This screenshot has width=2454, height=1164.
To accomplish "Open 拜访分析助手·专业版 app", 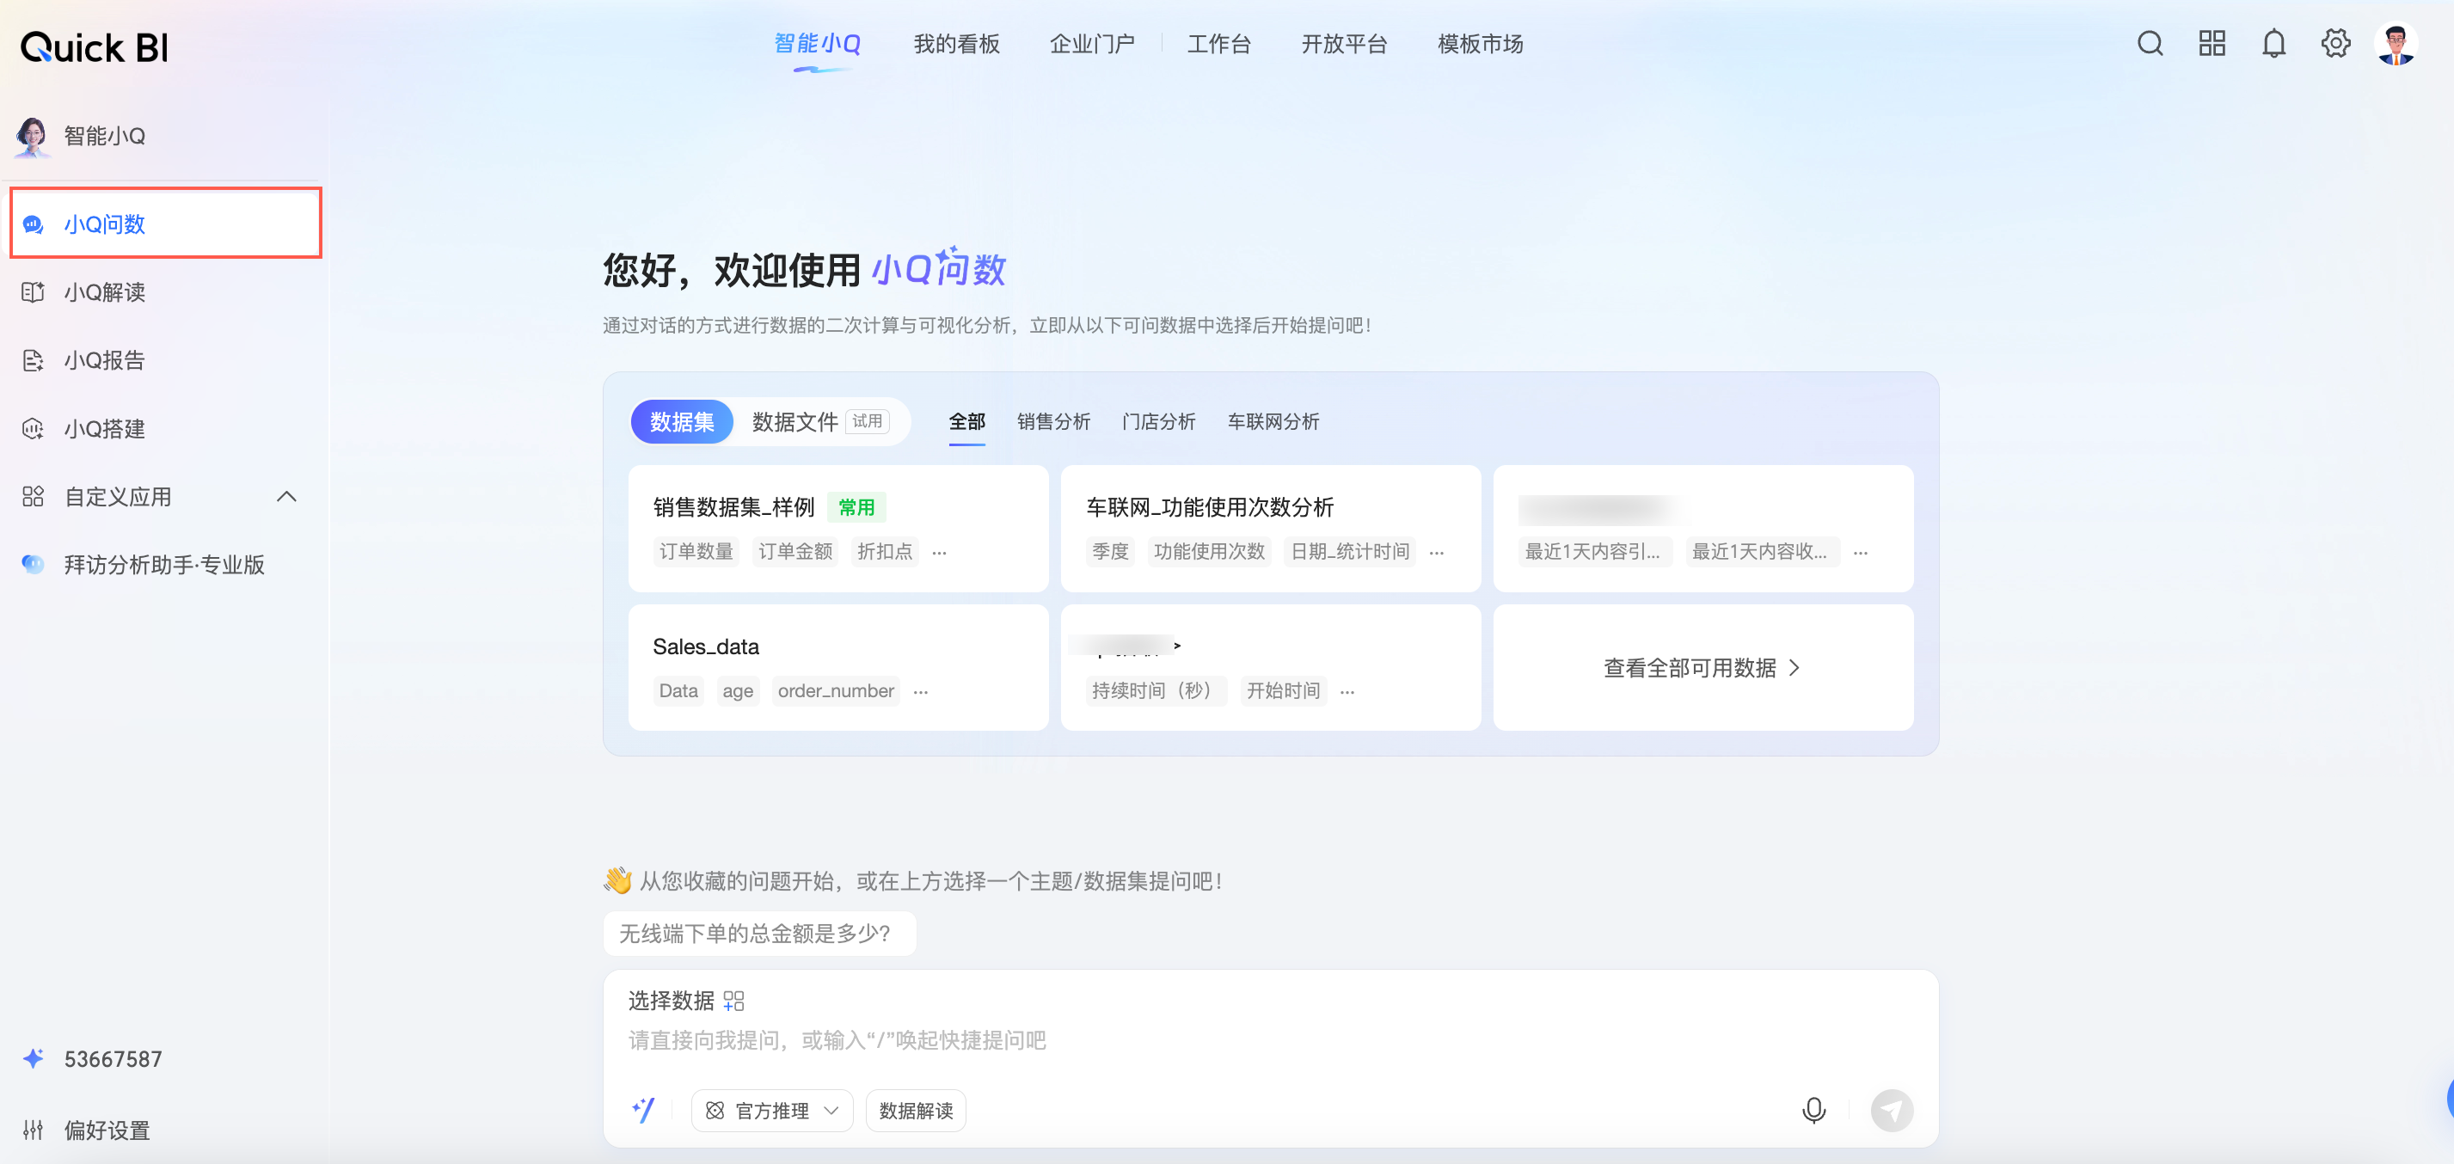I will (166, 564).
